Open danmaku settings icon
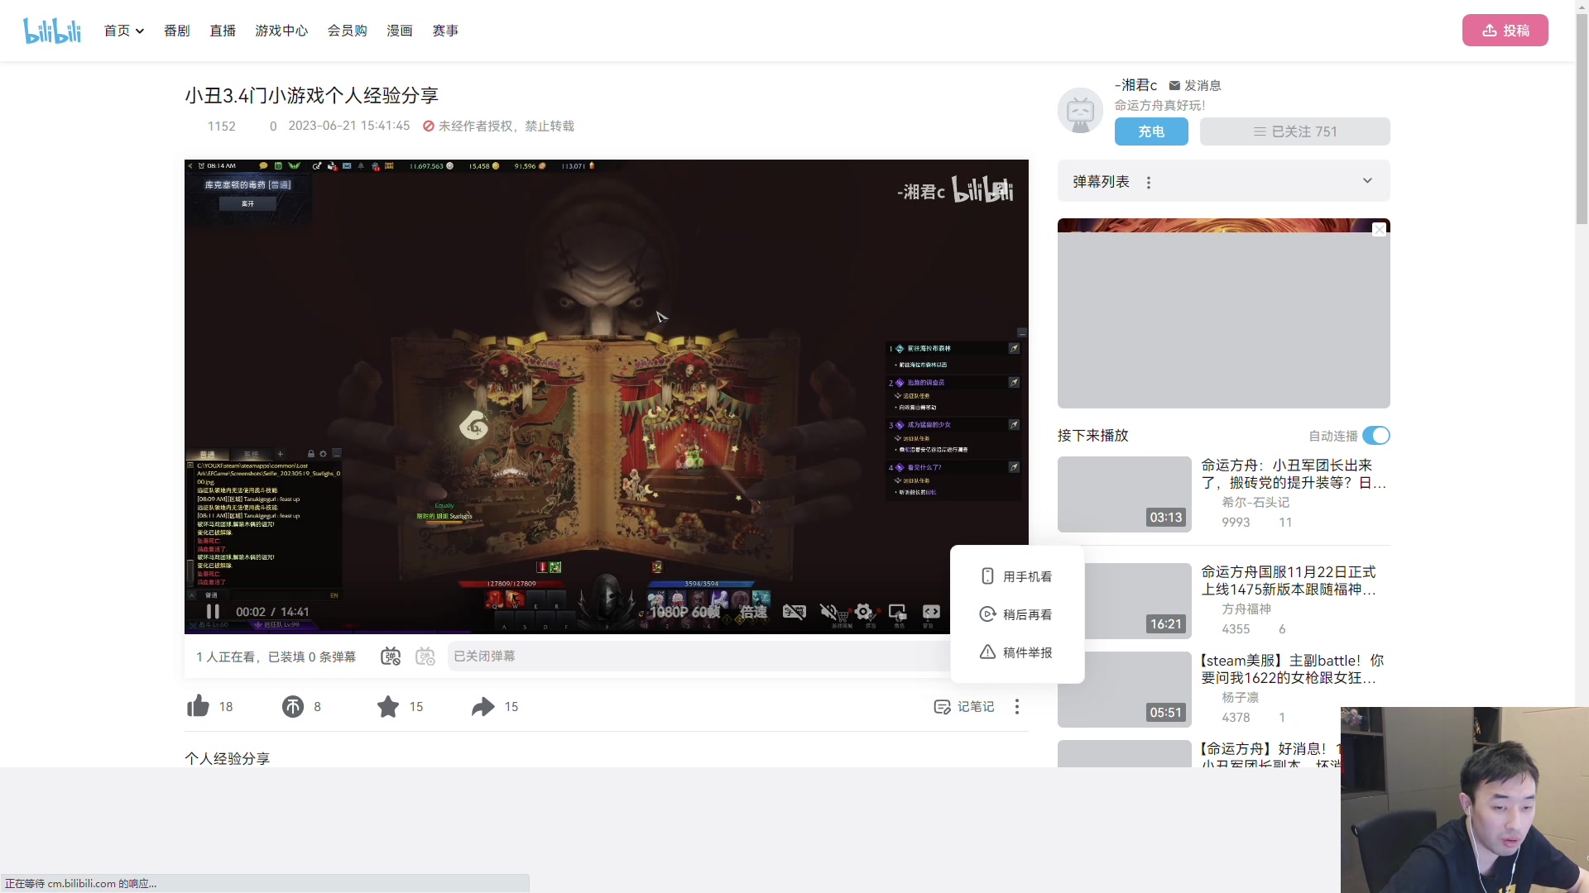Screen dimensions: 1589x893 coord(425,657)
